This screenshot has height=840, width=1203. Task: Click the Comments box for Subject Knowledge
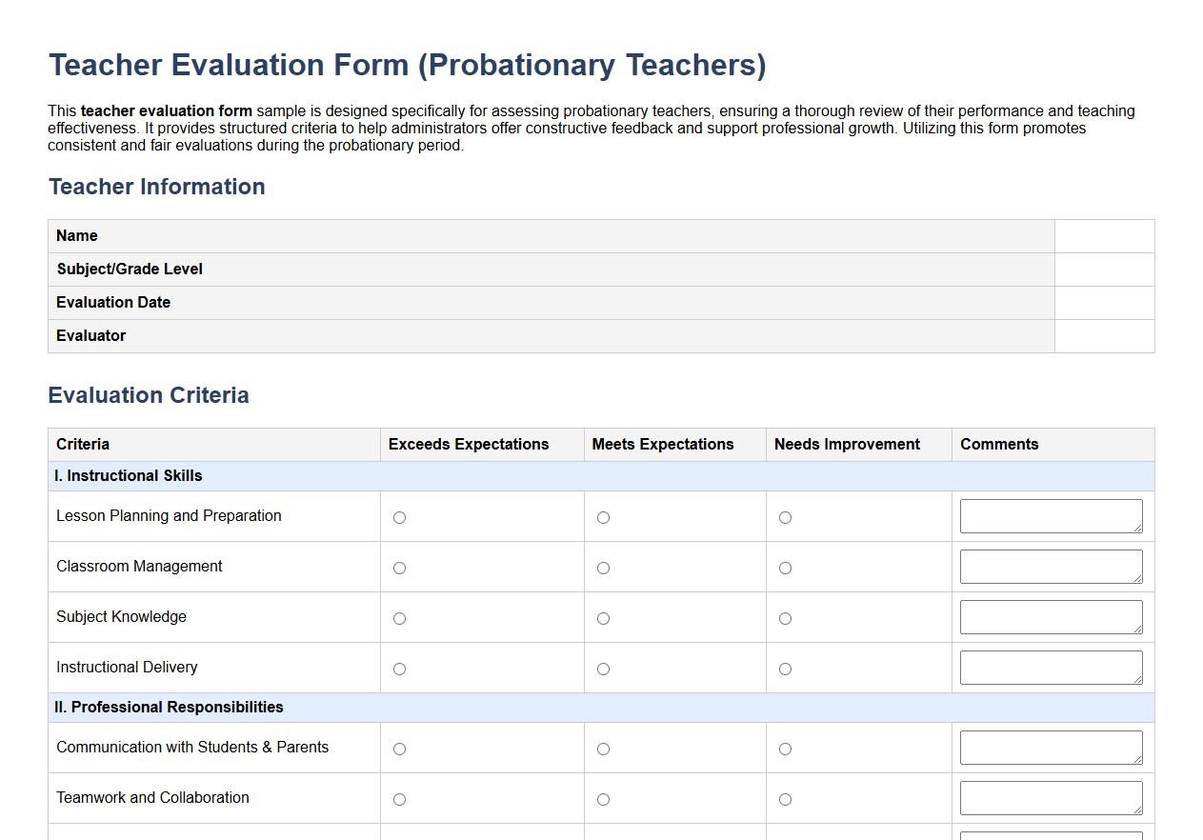click(1050, 616)
